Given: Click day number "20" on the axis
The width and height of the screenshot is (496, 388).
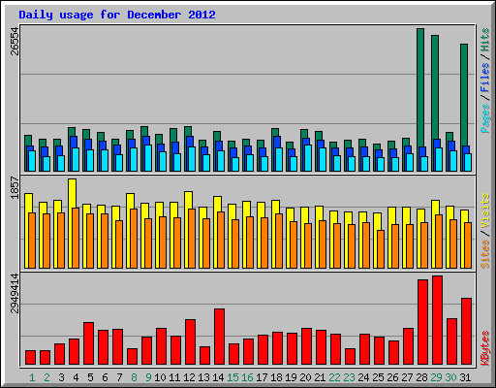Looking at the screenshot, I should point(305,377).
